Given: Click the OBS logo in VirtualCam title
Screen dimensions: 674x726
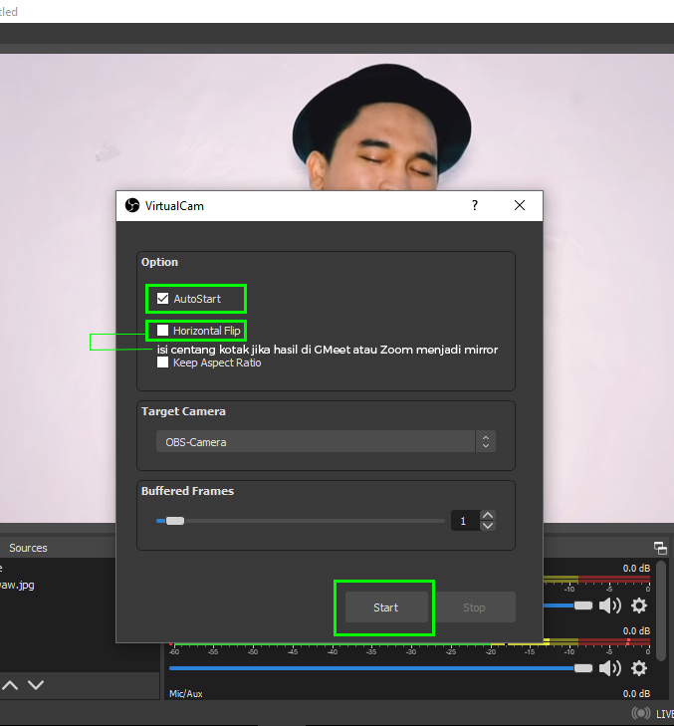Looking at the screenshot, I should [132, 205].
